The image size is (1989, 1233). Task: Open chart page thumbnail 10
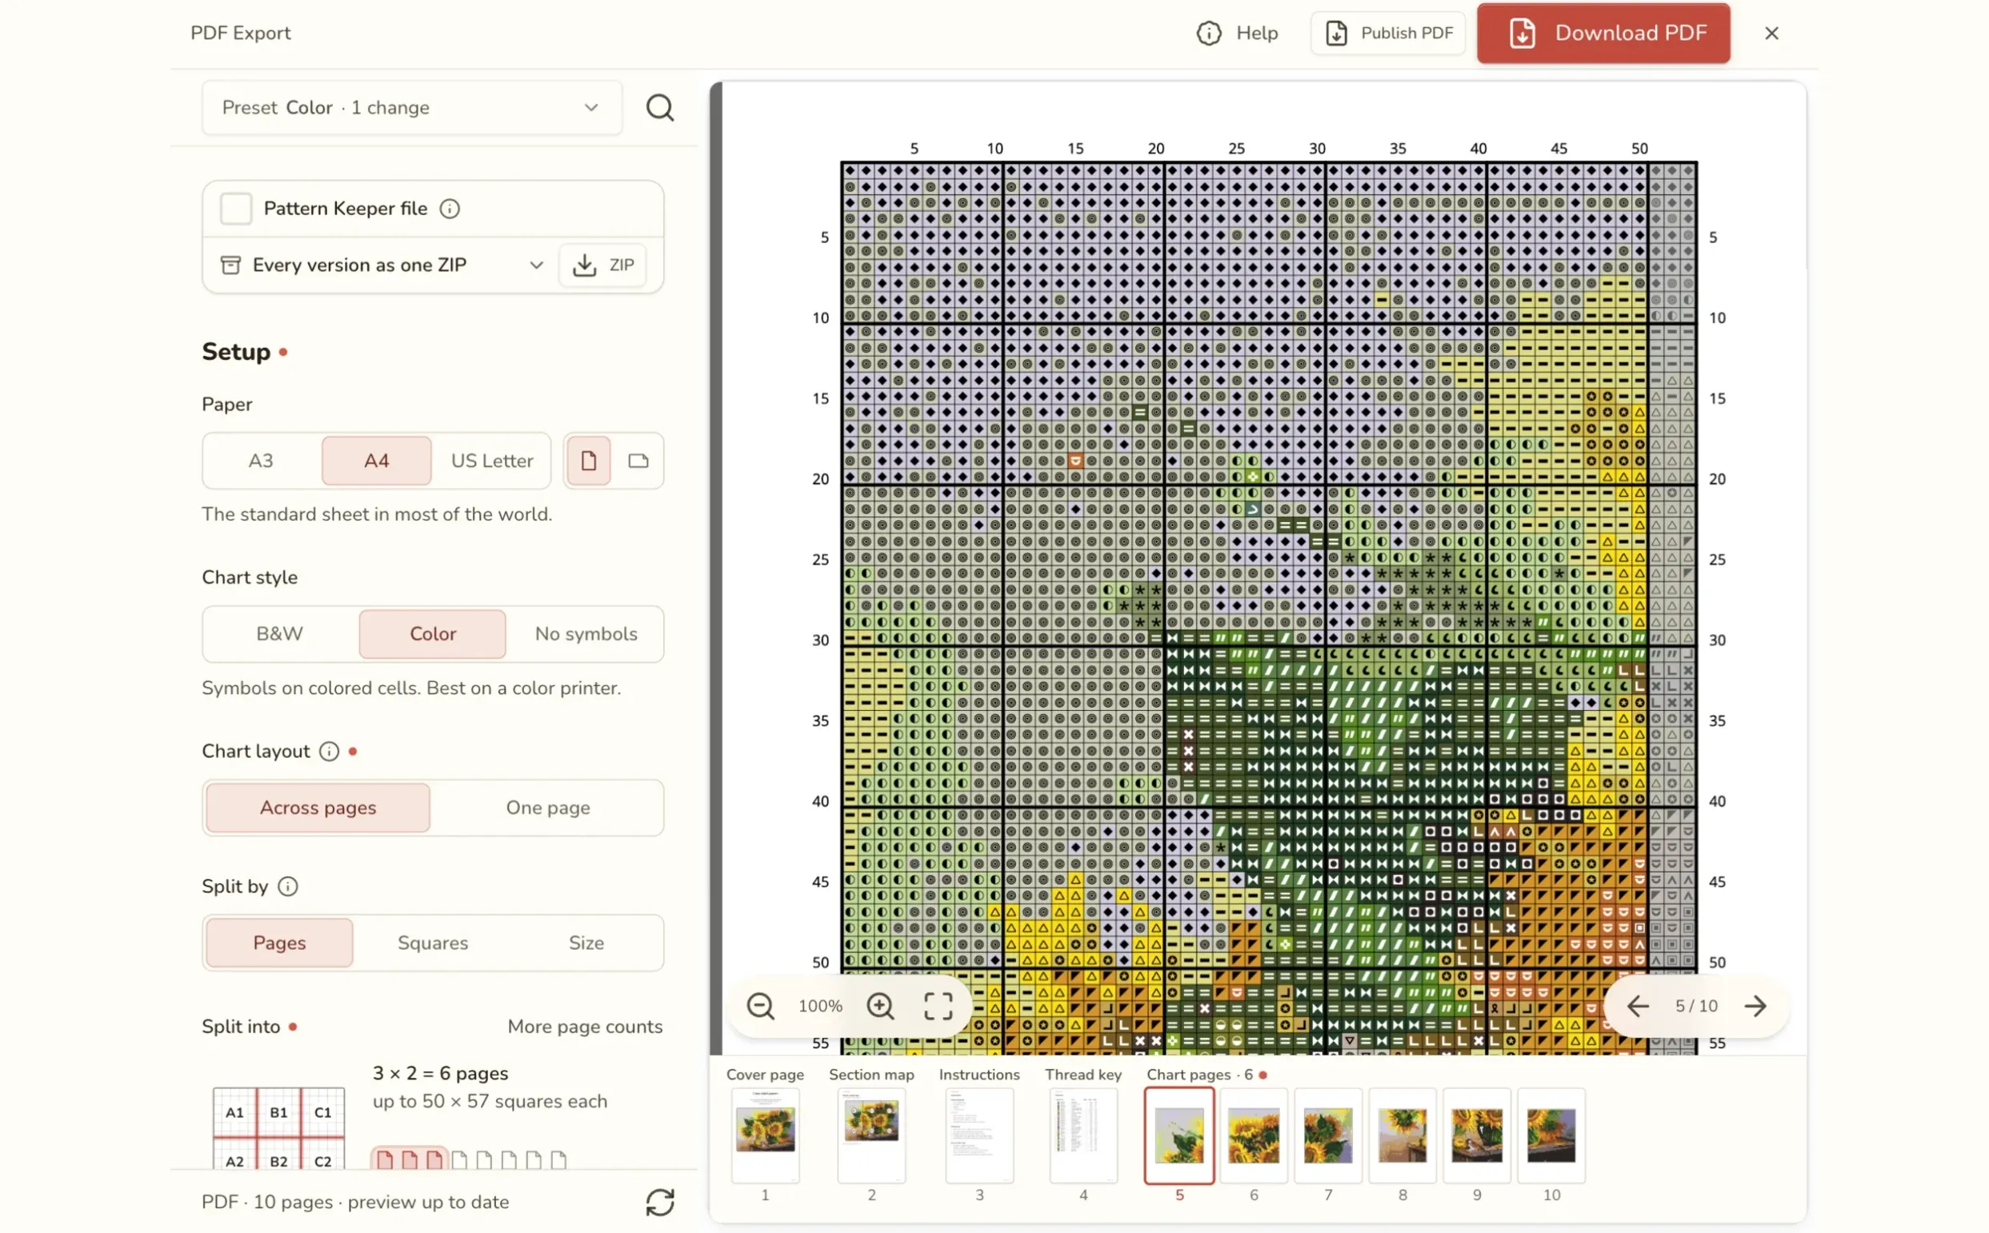coord(1551,1135)
